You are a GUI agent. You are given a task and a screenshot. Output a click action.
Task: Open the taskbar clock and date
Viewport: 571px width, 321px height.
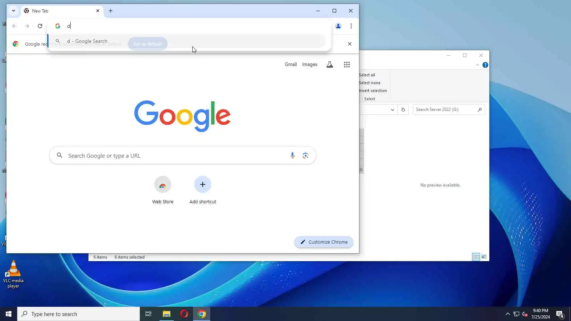pyautogui.click(x=540, y=314)
